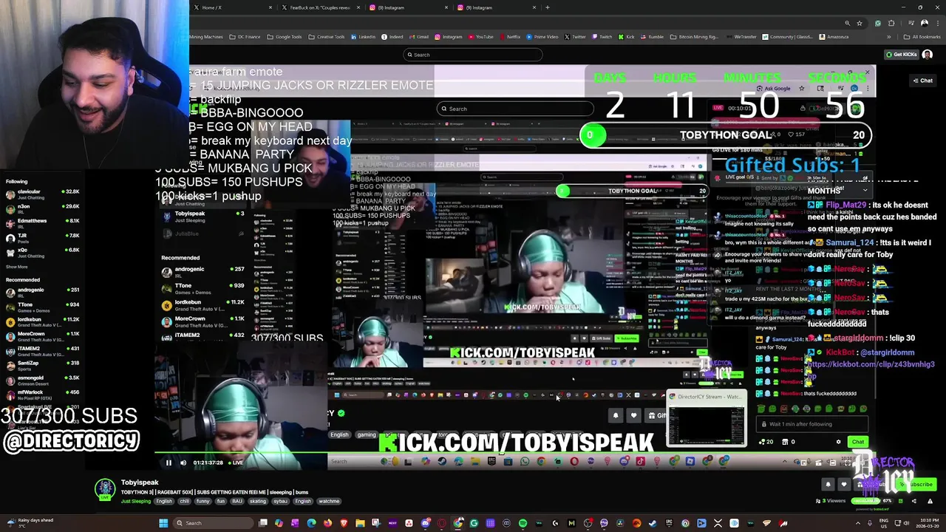
Task: Select the watchme stream tag
Action: [329, 501]
